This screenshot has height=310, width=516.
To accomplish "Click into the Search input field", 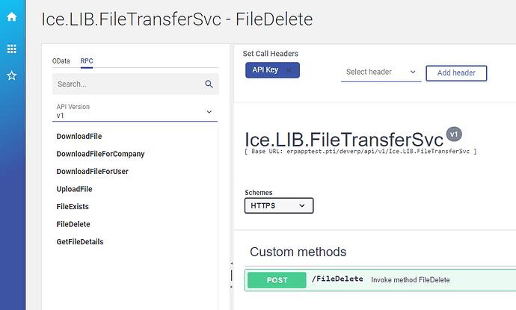I will click(127, 84).
